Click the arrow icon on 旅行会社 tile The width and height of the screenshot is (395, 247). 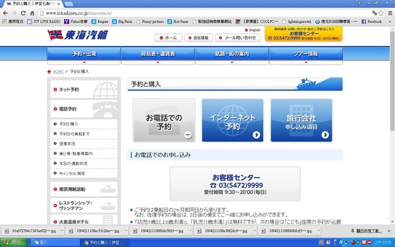click(x=325, y=135)
